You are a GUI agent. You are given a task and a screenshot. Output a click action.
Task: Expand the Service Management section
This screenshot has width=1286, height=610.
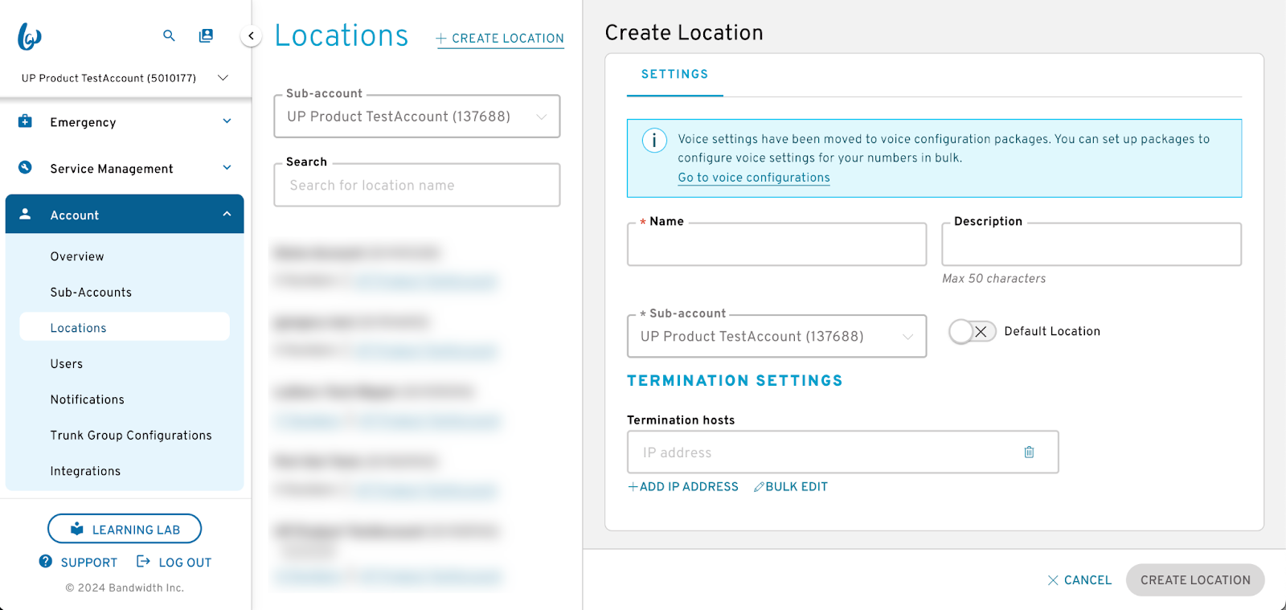click(227, 168)
